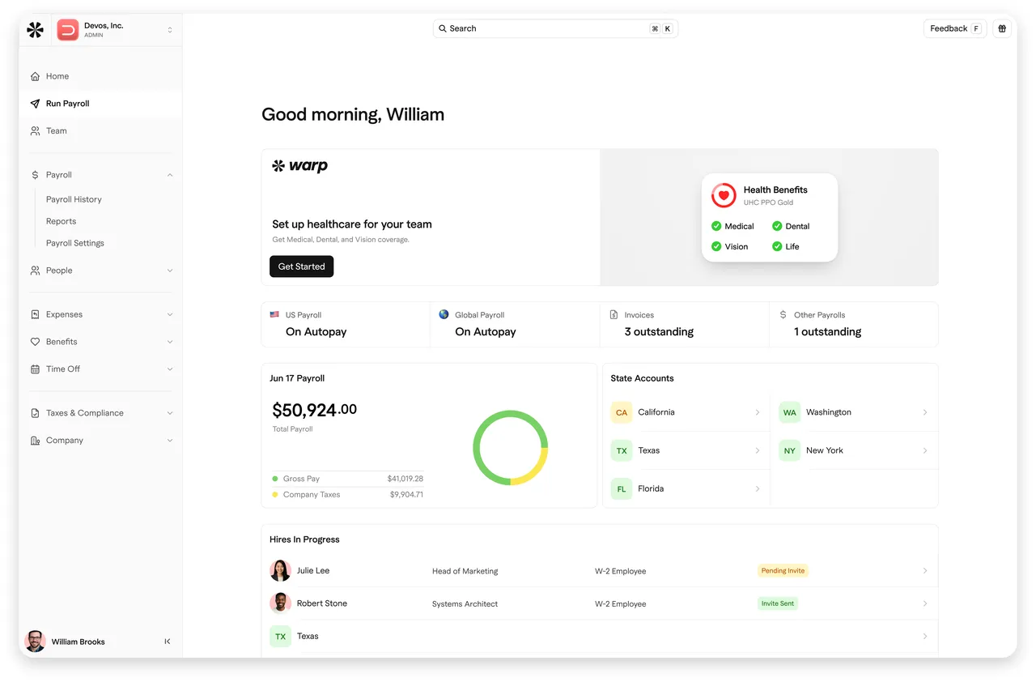1036x682 pixels.
Task: Open the company switcher arrows
Action: tap(170, 30)
